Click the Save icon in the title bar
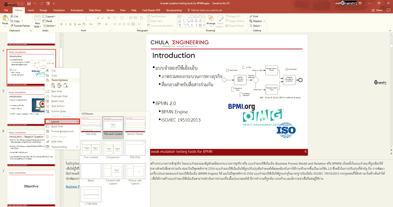The width and height of the screenshot is (393, 207). pyautogui.click(x=29, y=3)
